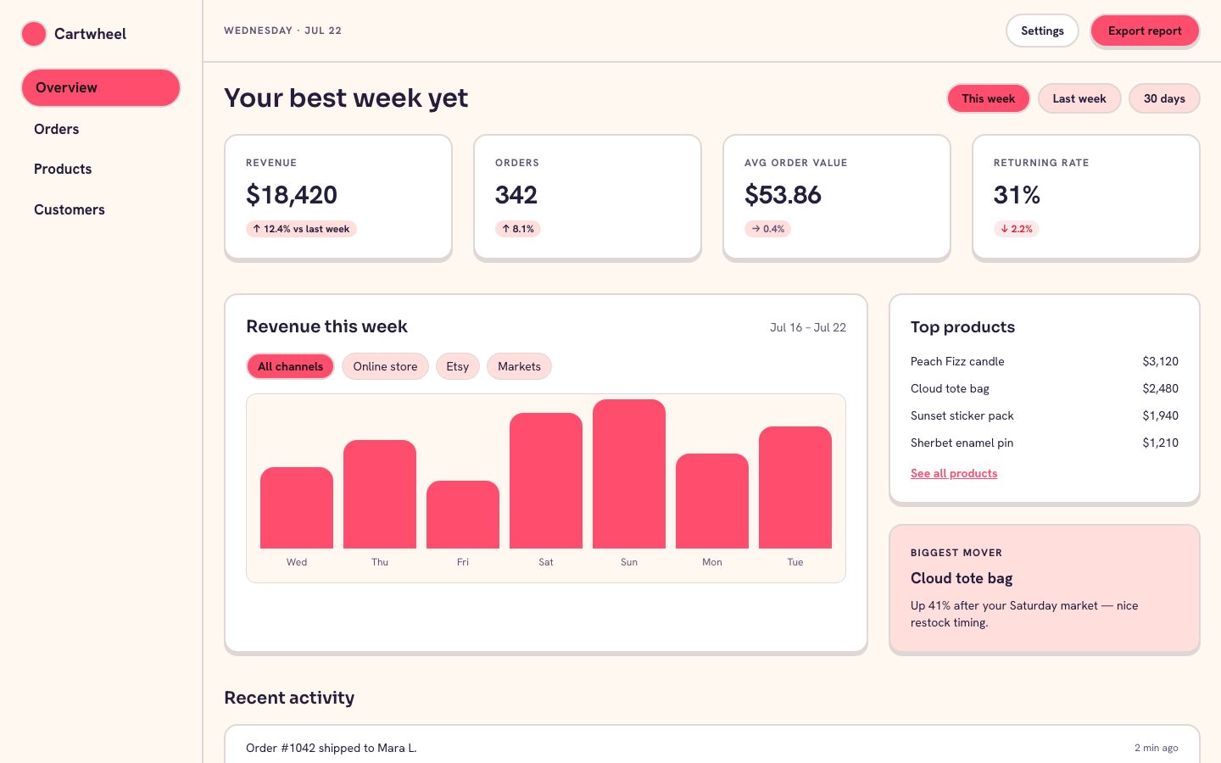
Task: Click the $3,120 product revenue
Action: pyautogui.click(x=1160, y=361)
